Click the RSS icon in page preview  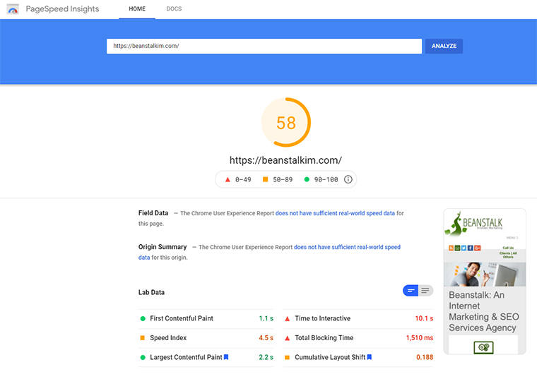coord(451,248)
